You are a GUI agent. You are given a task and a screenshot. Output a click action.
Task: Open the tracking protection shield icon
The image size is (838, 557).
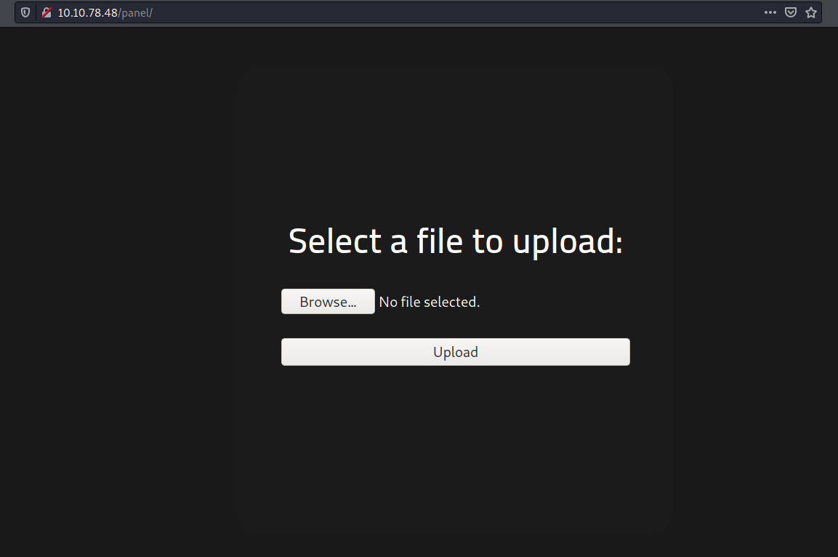(25, 13)
